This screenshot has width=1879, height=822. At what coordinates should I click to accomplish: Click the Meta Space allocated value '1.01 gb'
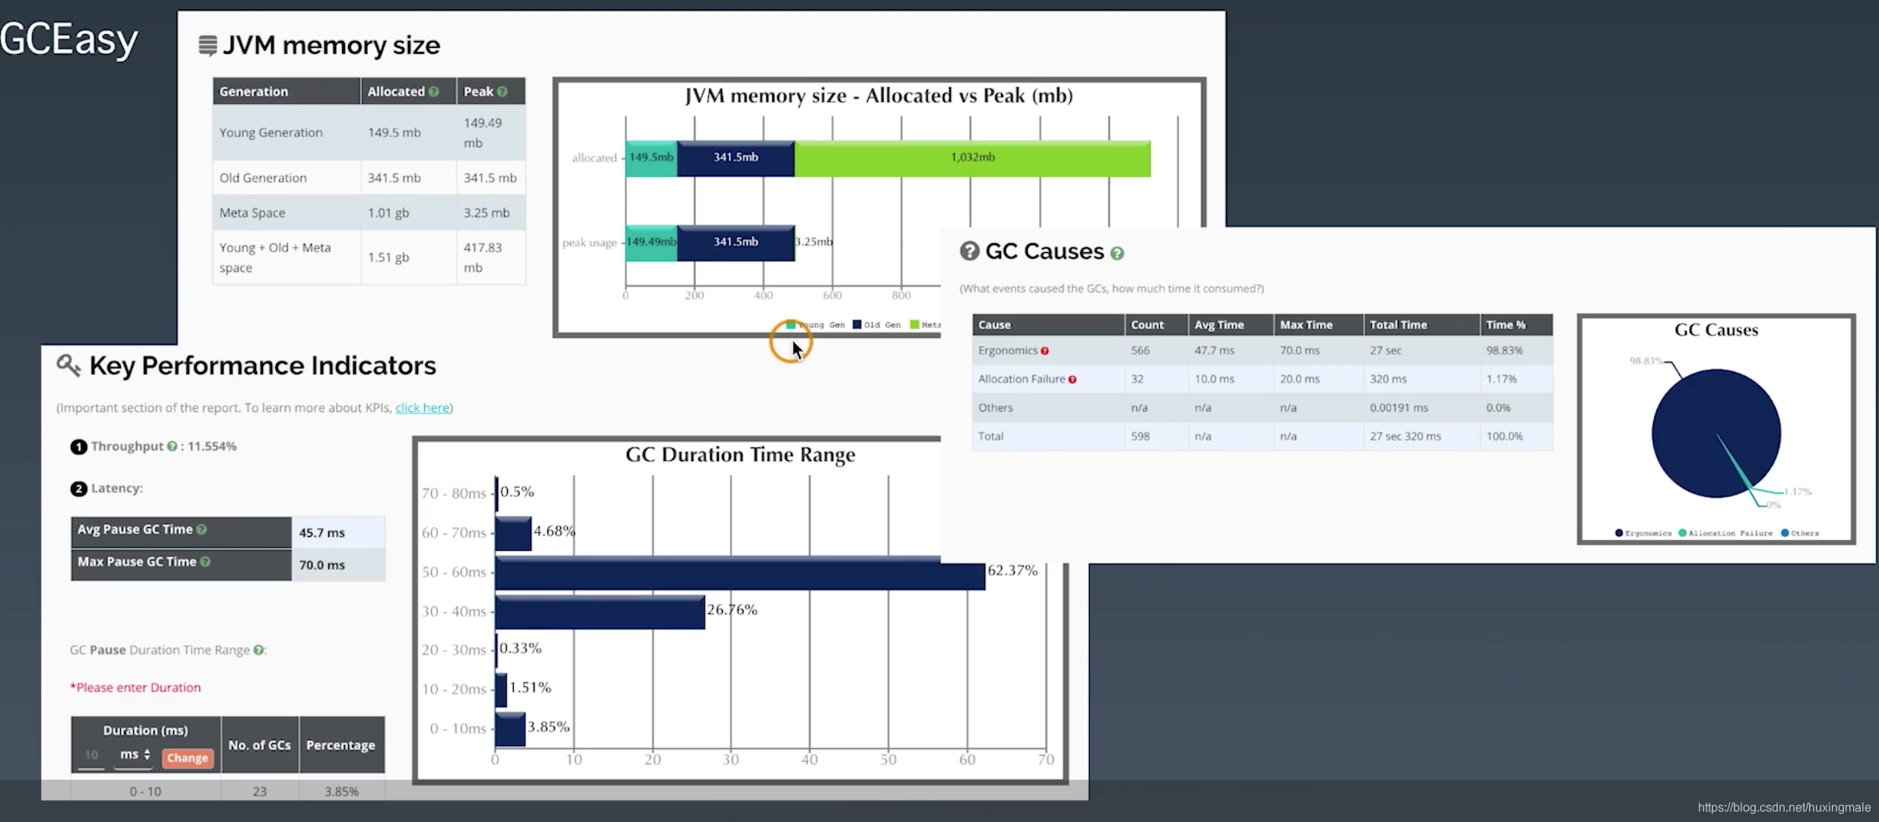pos(388,213)
